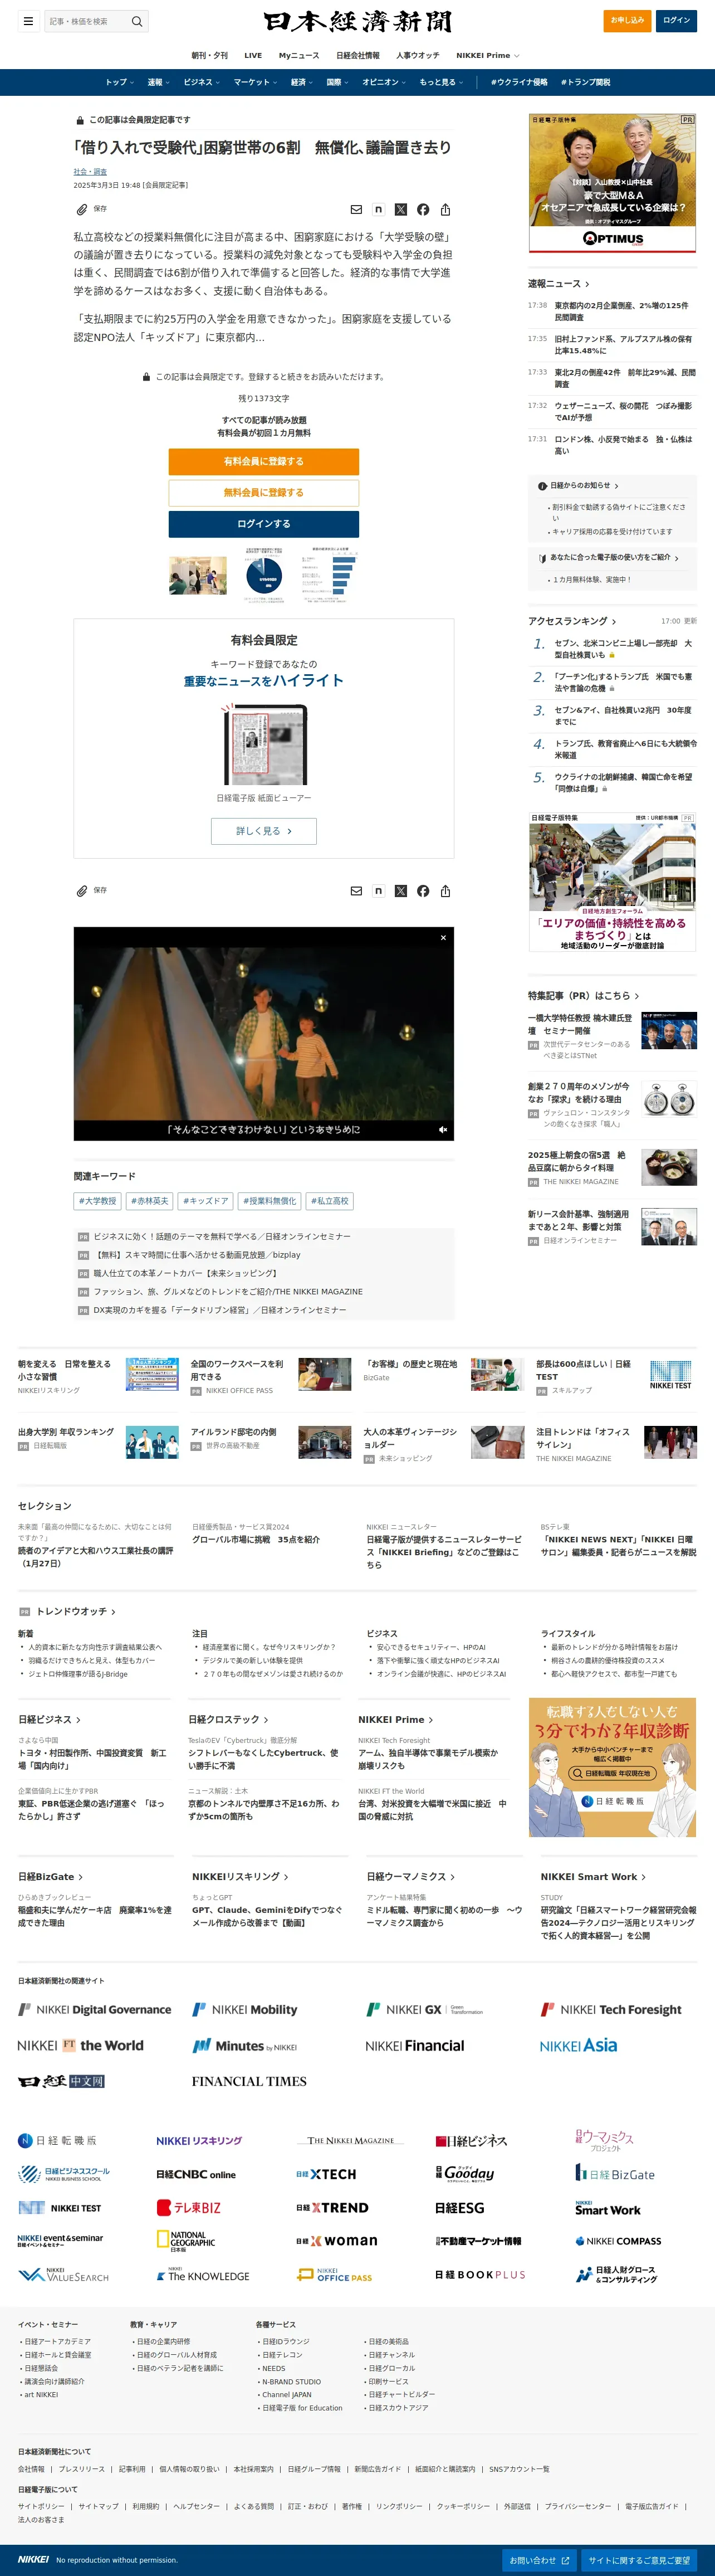Open the #ウクライナ侵略 topic link
Screen dimensions: 715x2576
tap(519, 82)
